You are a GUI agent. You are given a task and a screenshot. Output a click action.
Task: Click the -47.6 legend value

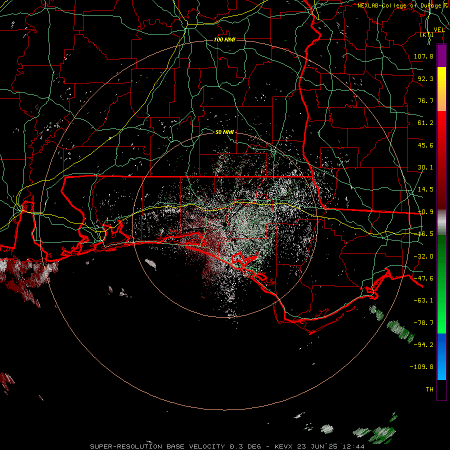pyautogui.click(x=423, y=278)
